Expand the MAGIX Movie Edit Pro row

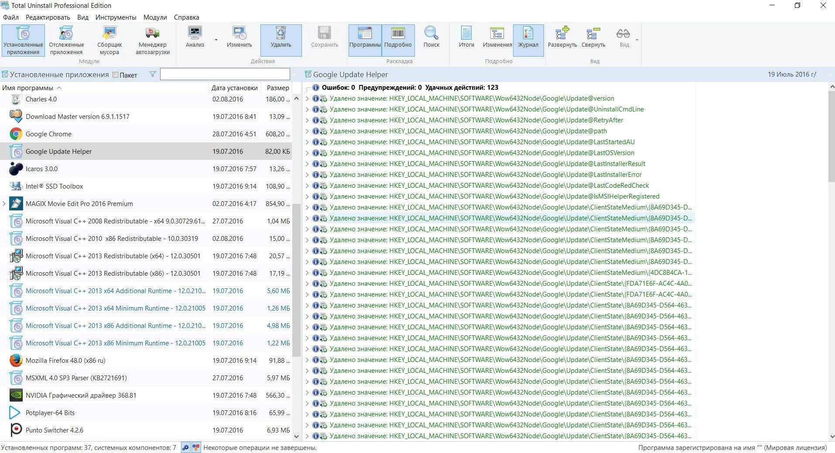click(x=4, y=203)
